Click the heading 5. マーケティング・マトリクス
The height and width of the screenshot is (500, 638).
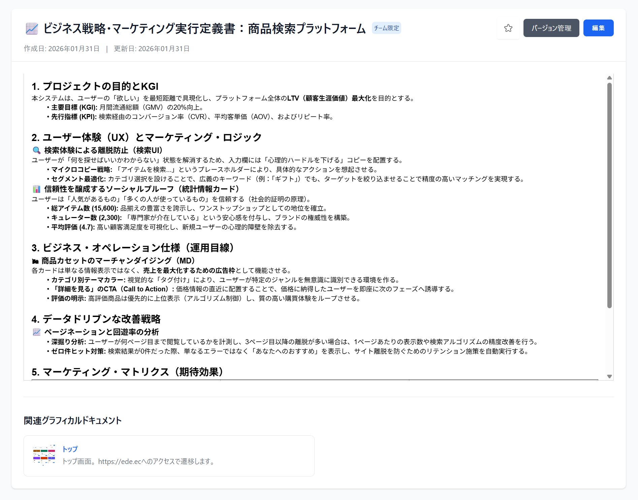click(x=128, y=372)
